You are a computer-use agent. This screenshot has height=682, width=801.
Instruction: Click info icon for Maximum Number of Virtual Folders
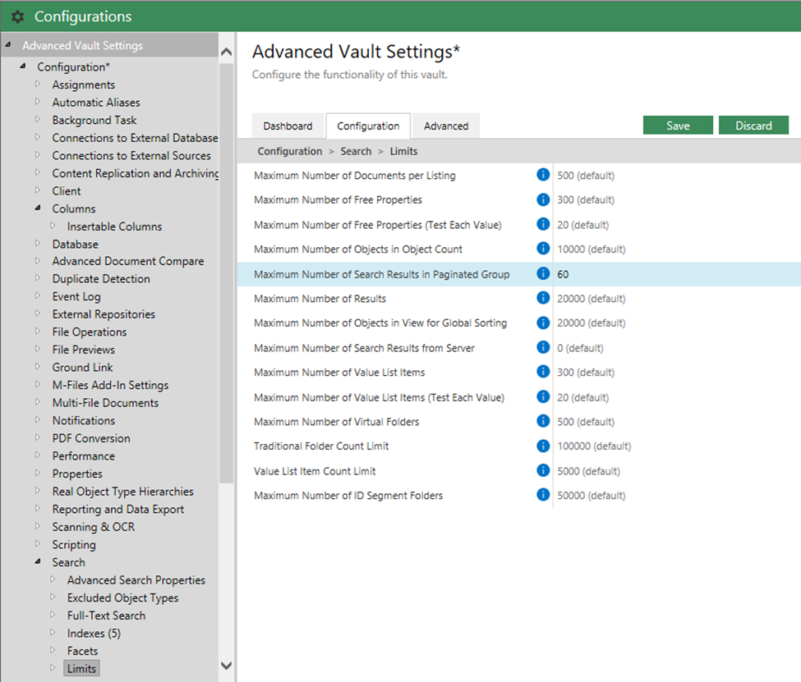[x=543, y=421]
